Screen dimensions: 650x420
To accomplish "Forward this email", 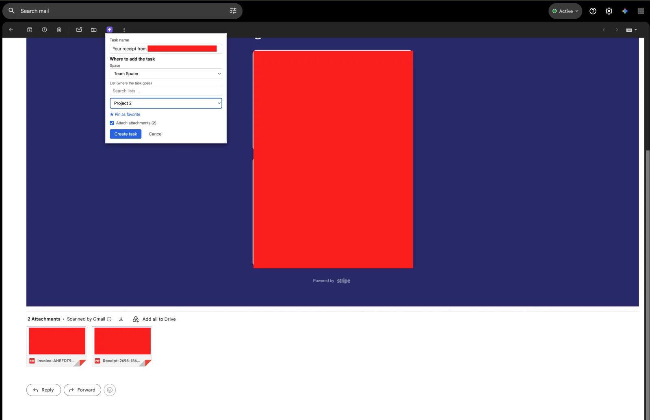I will coord(82,390).
